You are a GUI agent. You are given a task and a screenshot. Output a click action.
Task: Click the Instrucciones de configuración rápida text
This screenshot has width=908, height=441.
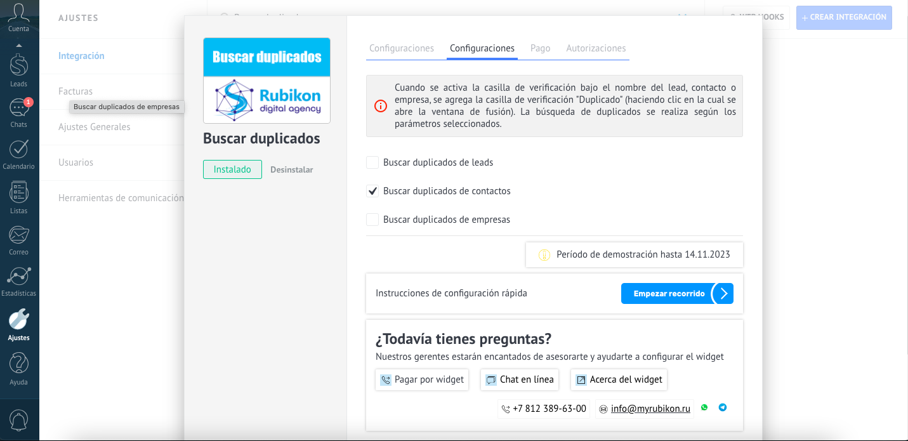pos(451,293)
